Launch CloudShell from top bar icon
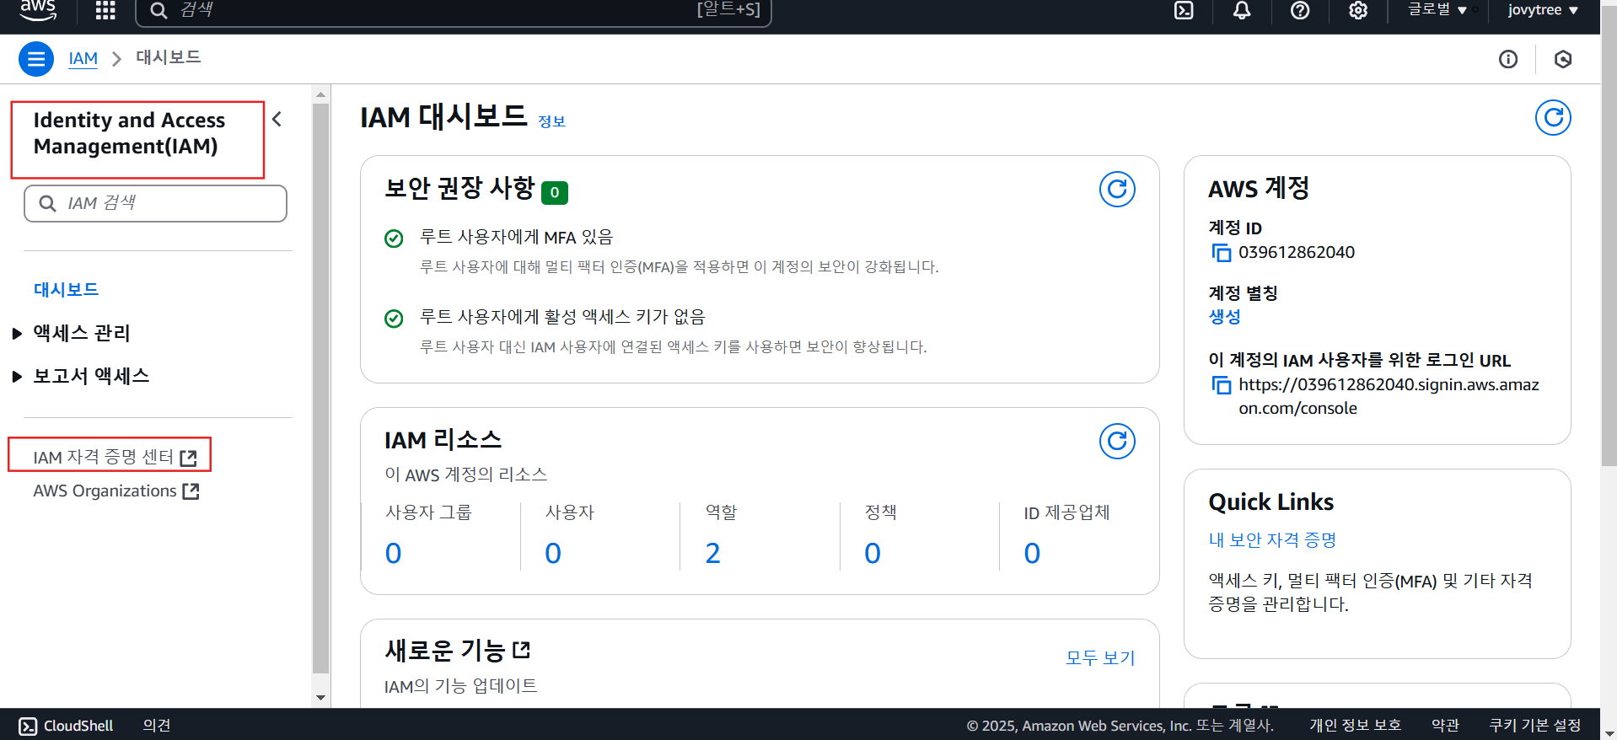 (x=1184, y=10)
